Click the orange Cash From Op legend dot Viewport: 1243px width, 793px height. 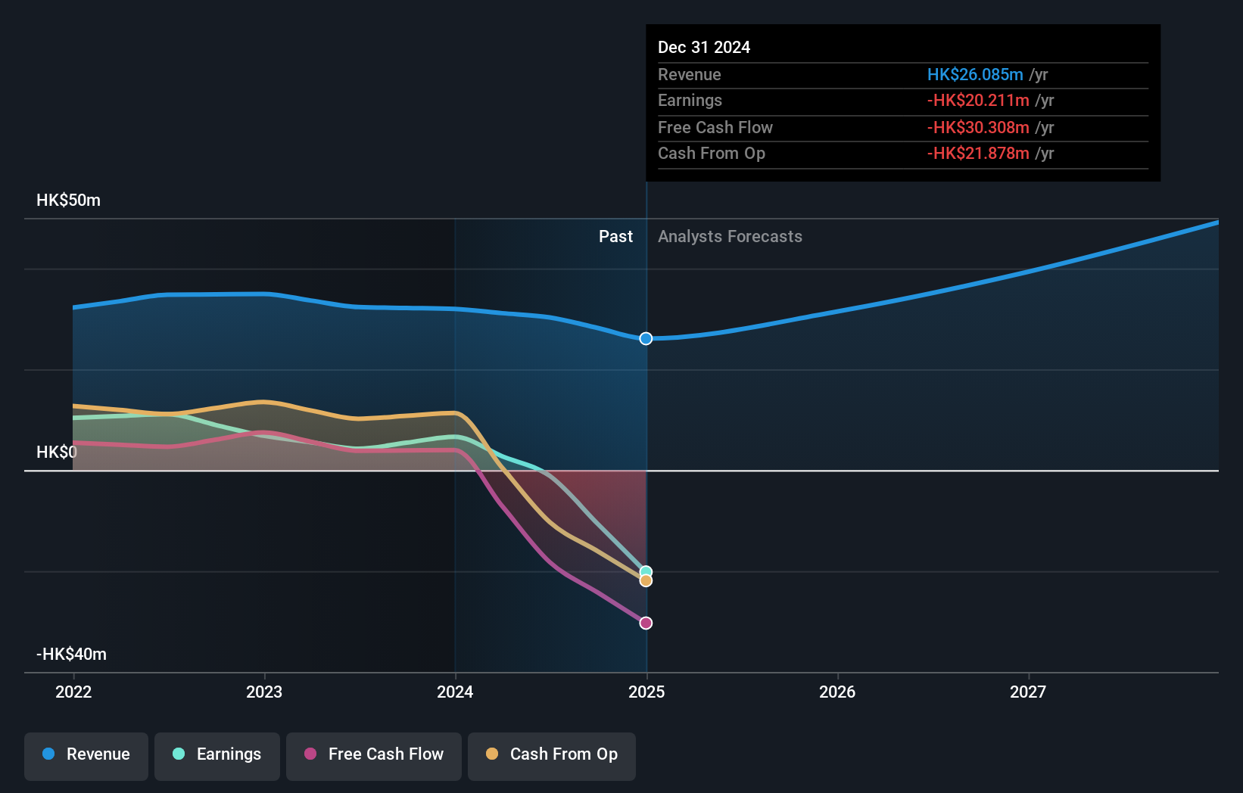coord(492,754)
